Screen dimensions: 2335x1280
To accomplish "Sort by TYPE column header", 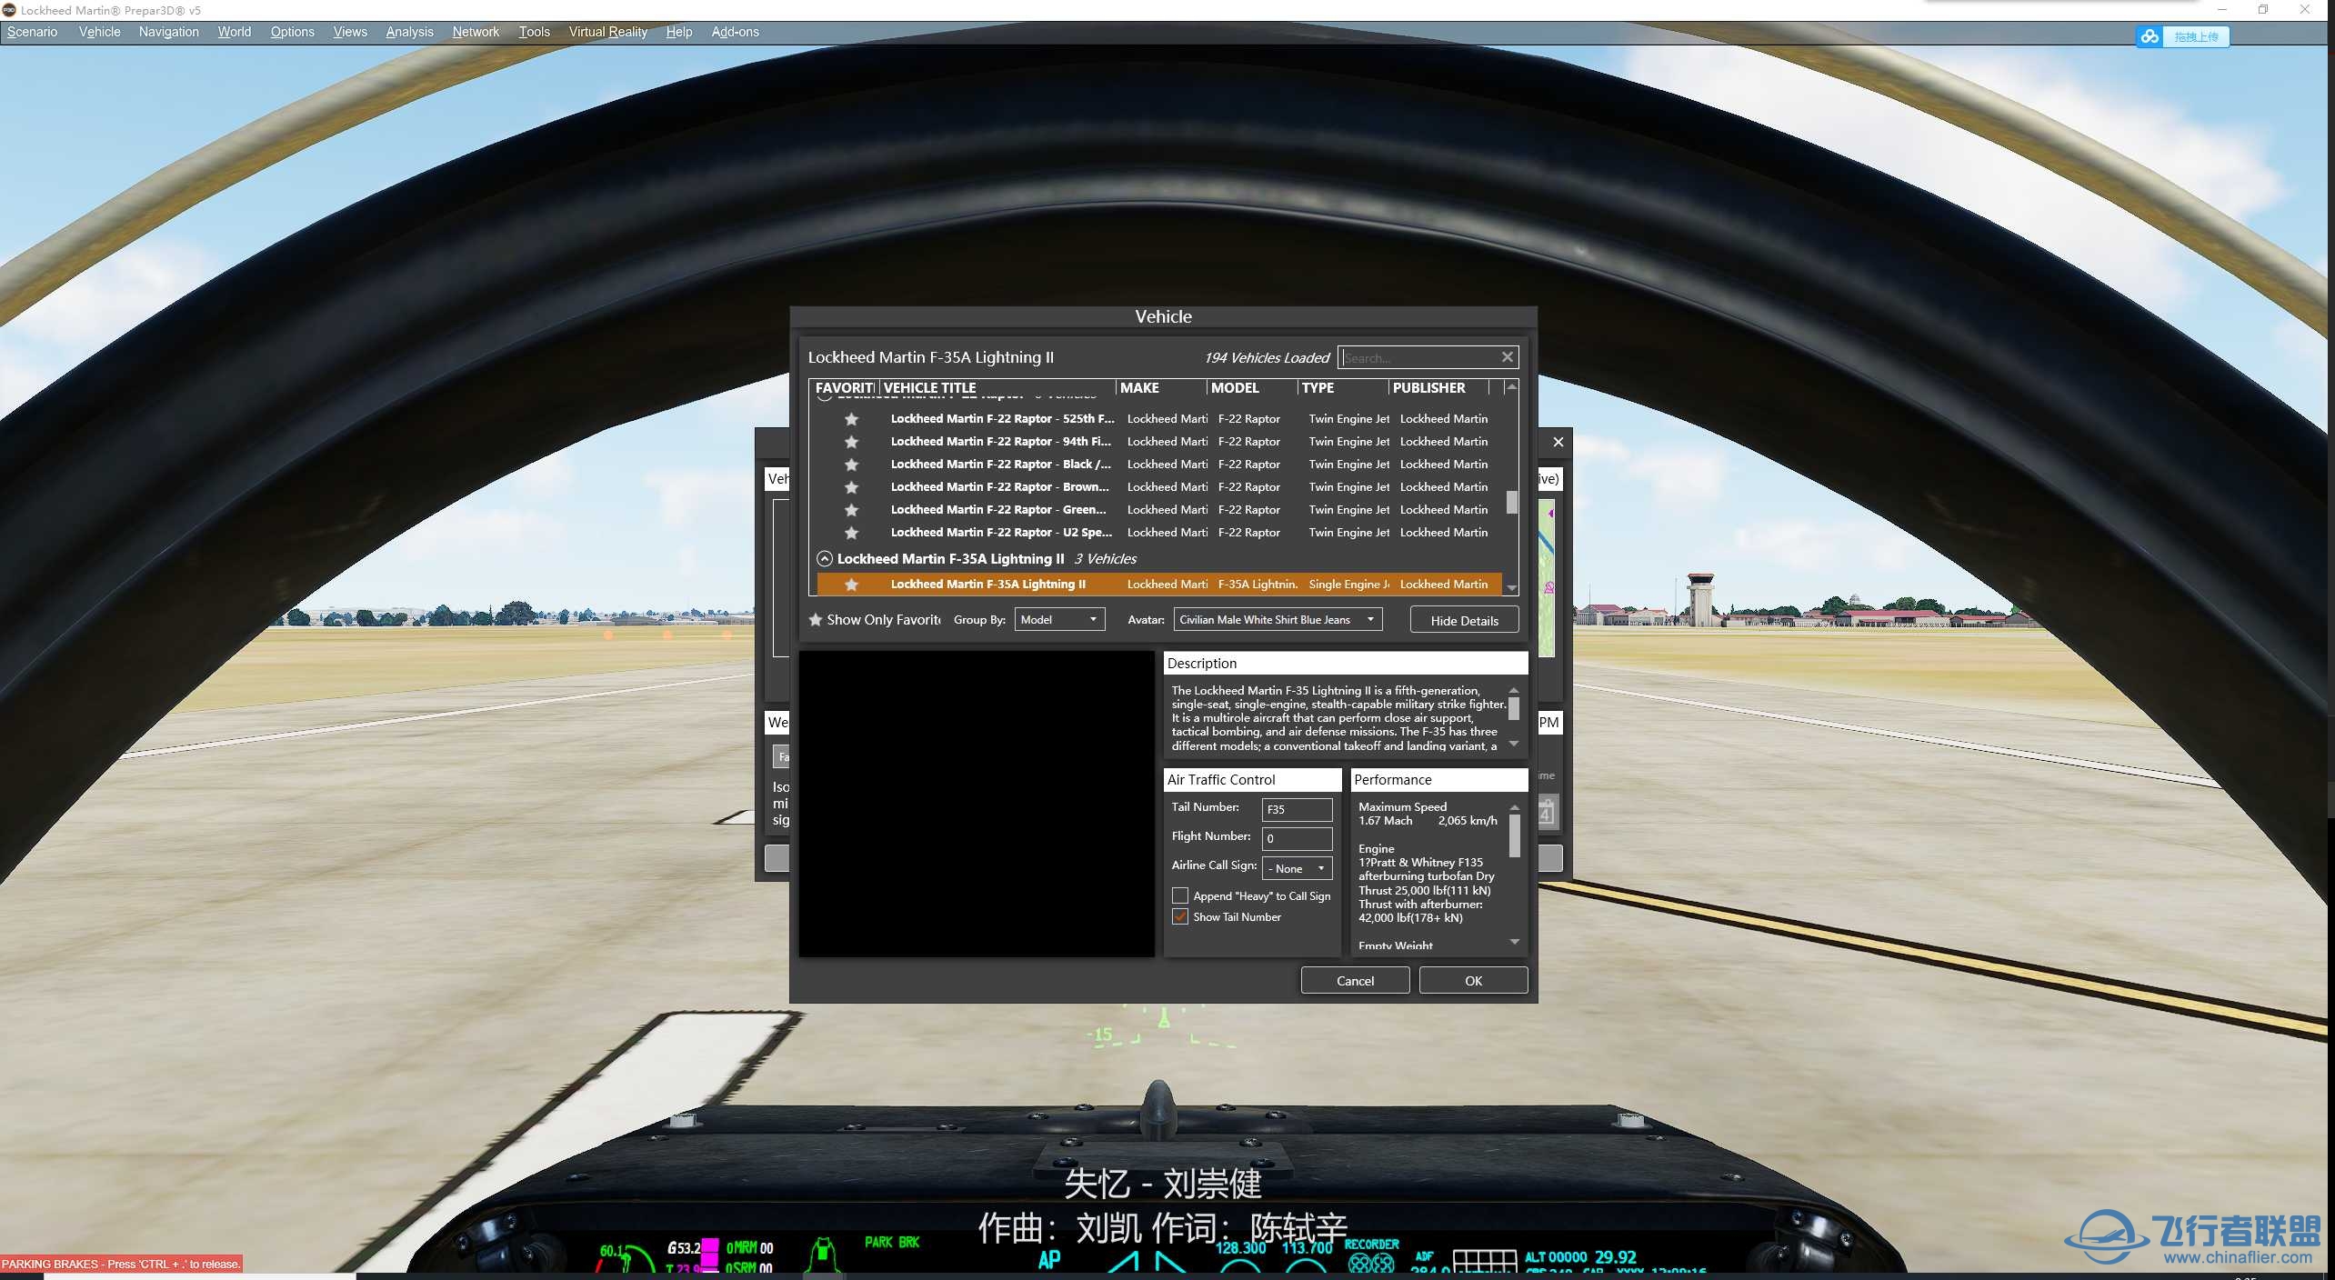I will tap(1343, 388).
